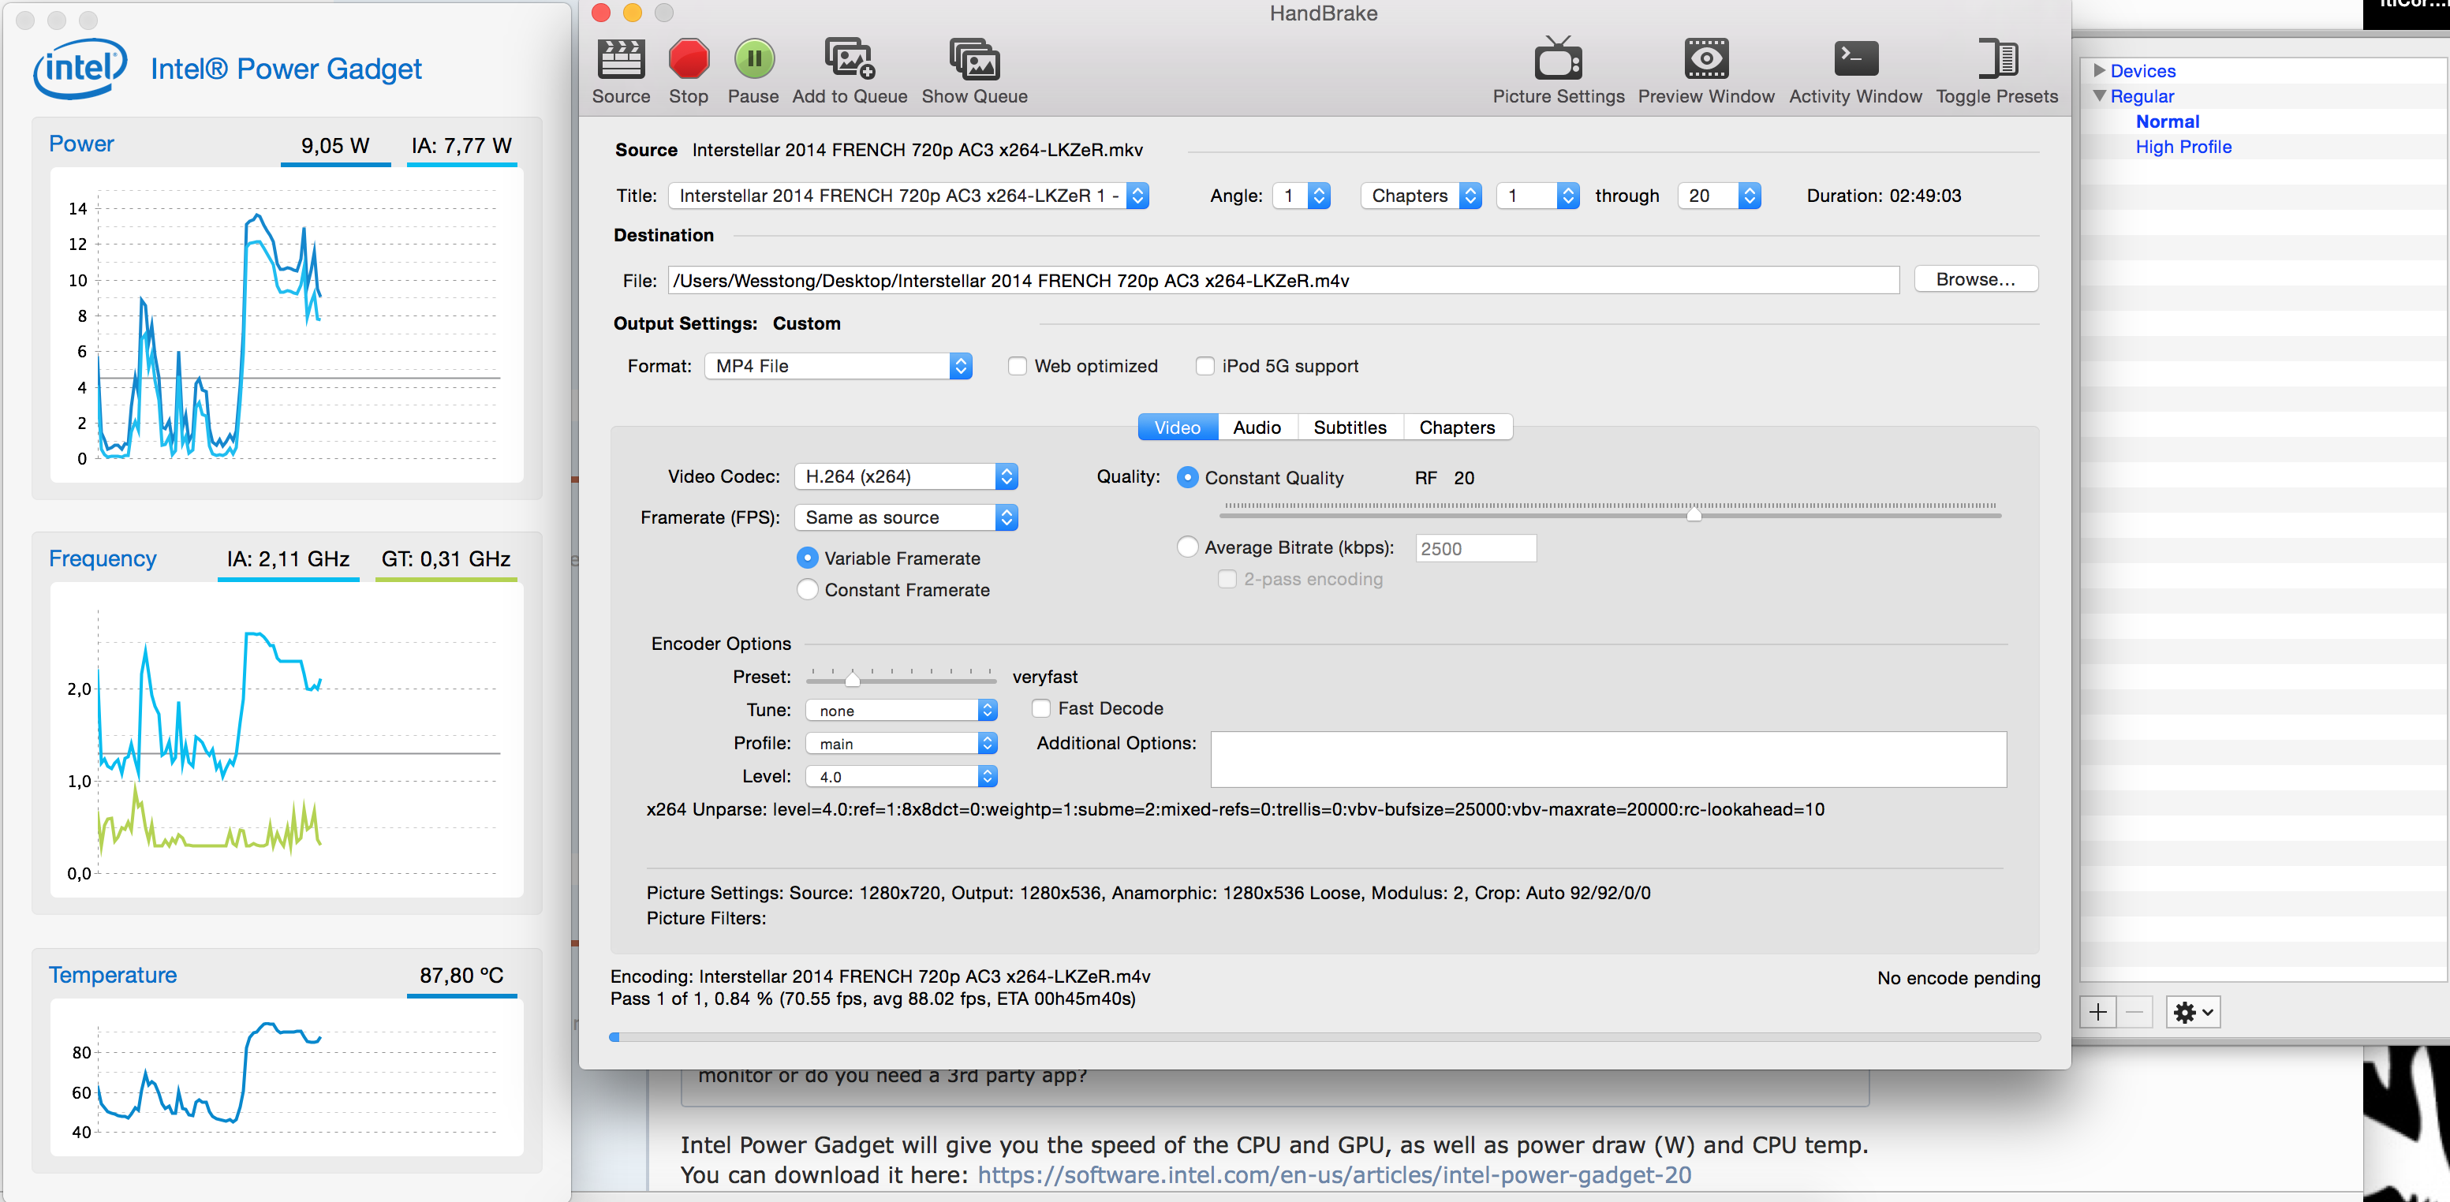Open the Intel Power Gadget download link
This screenshot has width=2450, height=1202.
pos(1333,1175)
